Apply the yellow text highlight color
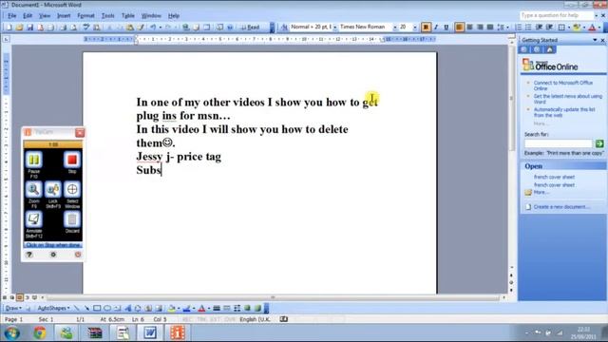The height and width of the screenshot is (342, 608). (577, 28)
